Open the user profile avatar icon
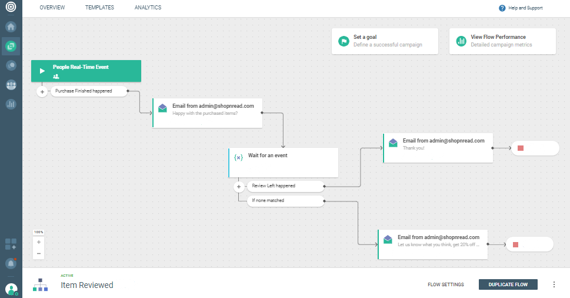Viewport: 570px width, 298px height. click(11, 289)
